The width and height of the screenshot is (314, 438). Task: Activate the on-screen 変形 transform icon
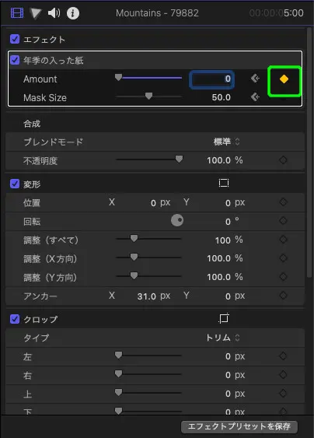[224, 184]
